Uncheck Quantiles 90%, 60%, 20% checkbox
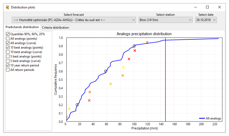 (x=8, y=34)
